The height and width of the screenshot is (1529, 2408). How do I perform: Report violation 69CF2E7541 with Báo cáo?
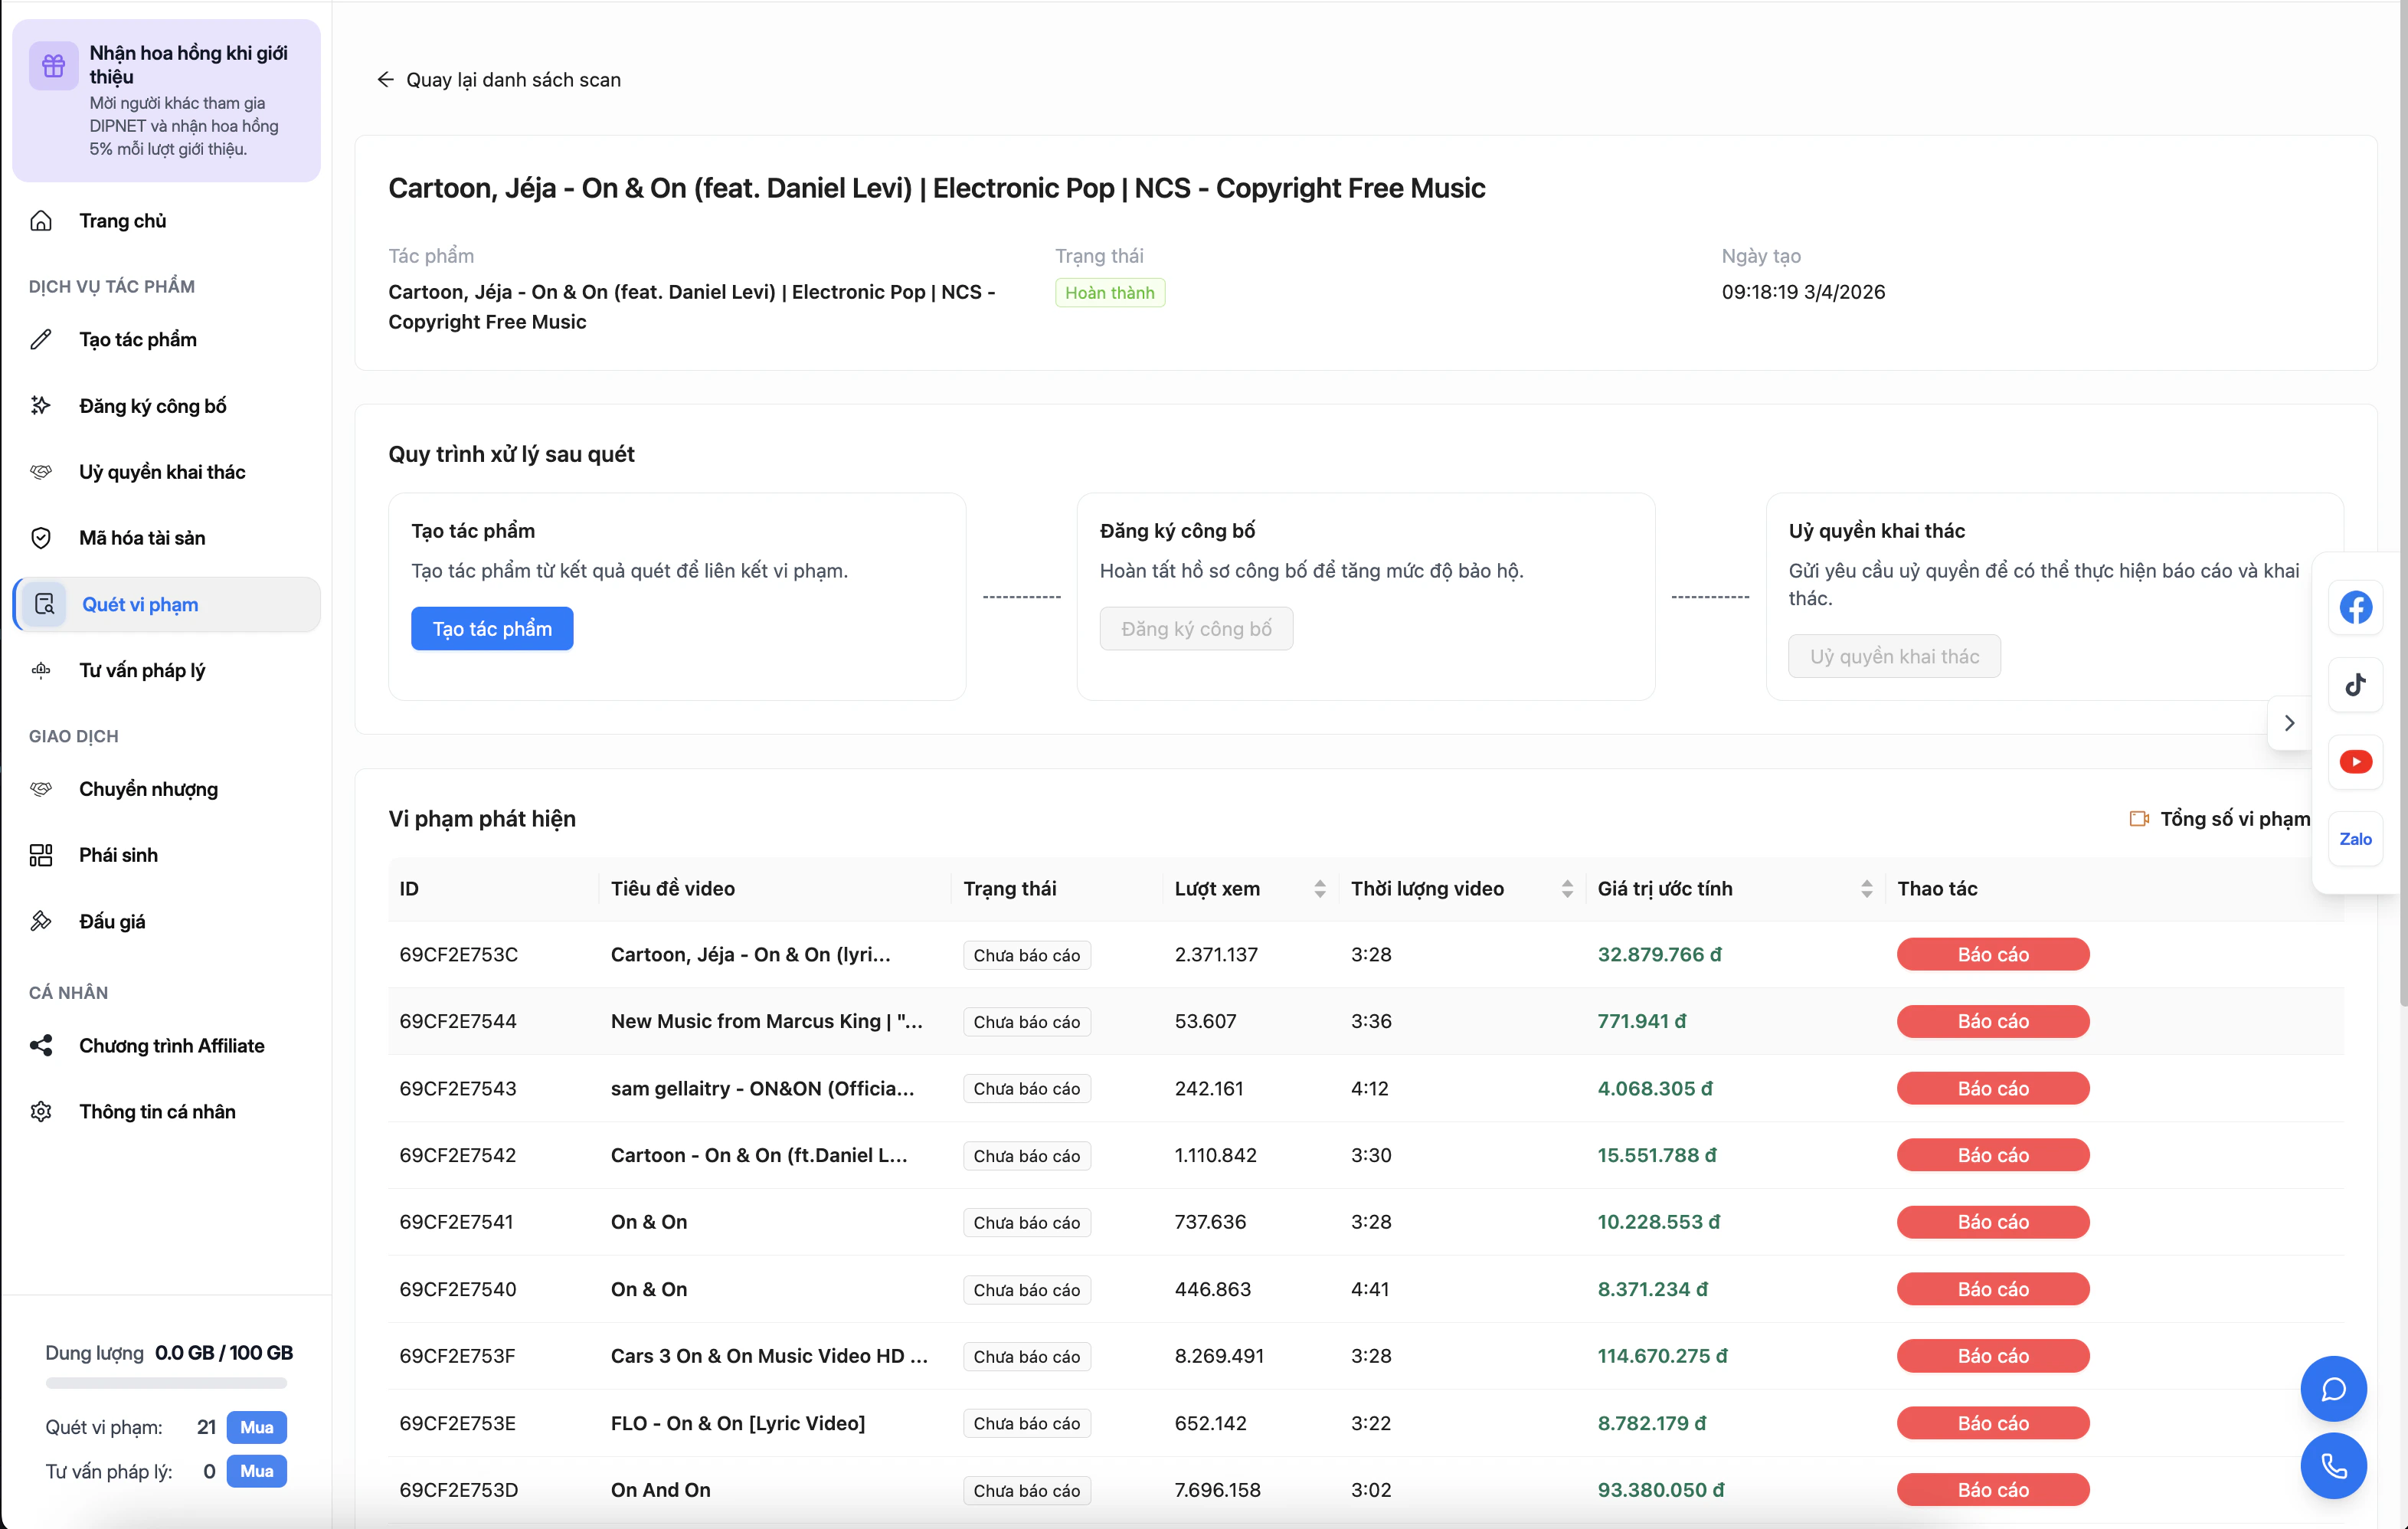coord(1993,1222)
